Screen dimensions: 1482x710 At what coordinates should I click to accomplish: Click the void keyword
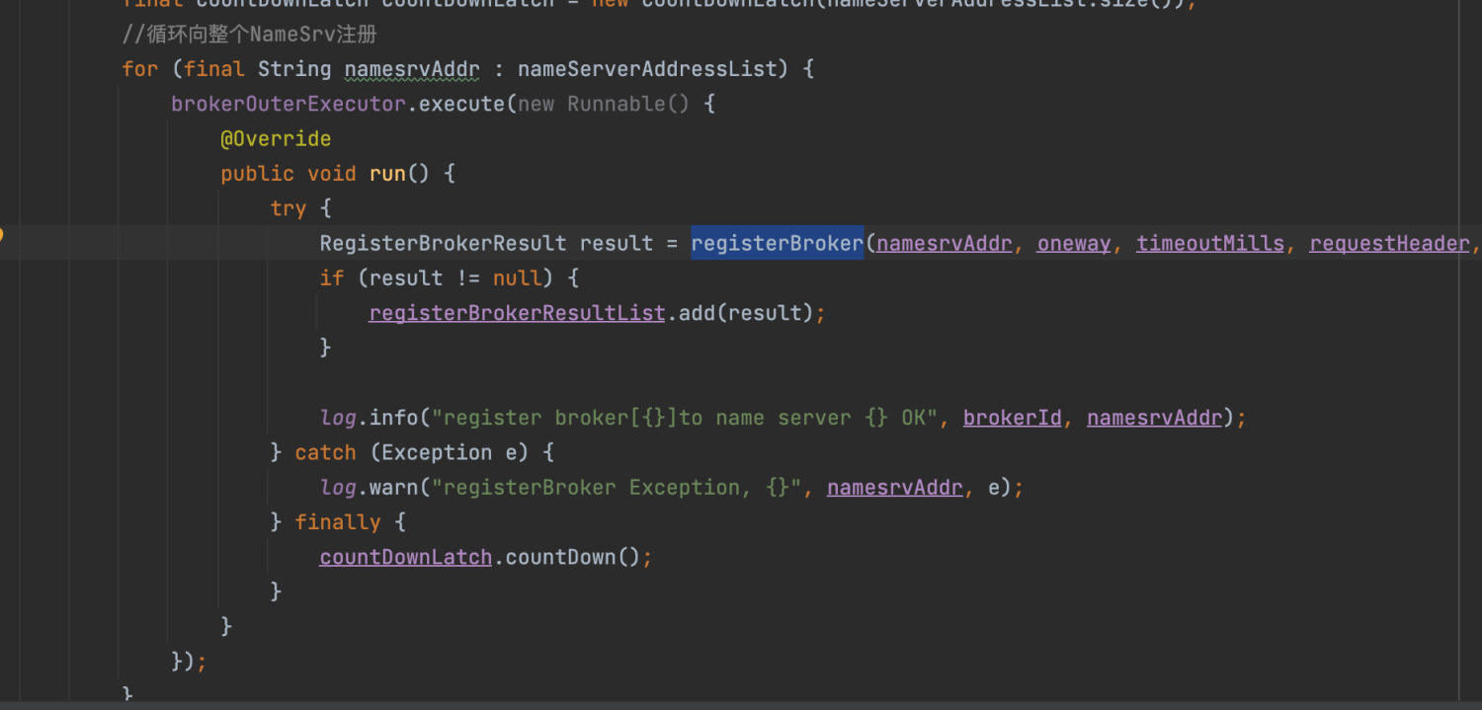(x=331, y=174)
